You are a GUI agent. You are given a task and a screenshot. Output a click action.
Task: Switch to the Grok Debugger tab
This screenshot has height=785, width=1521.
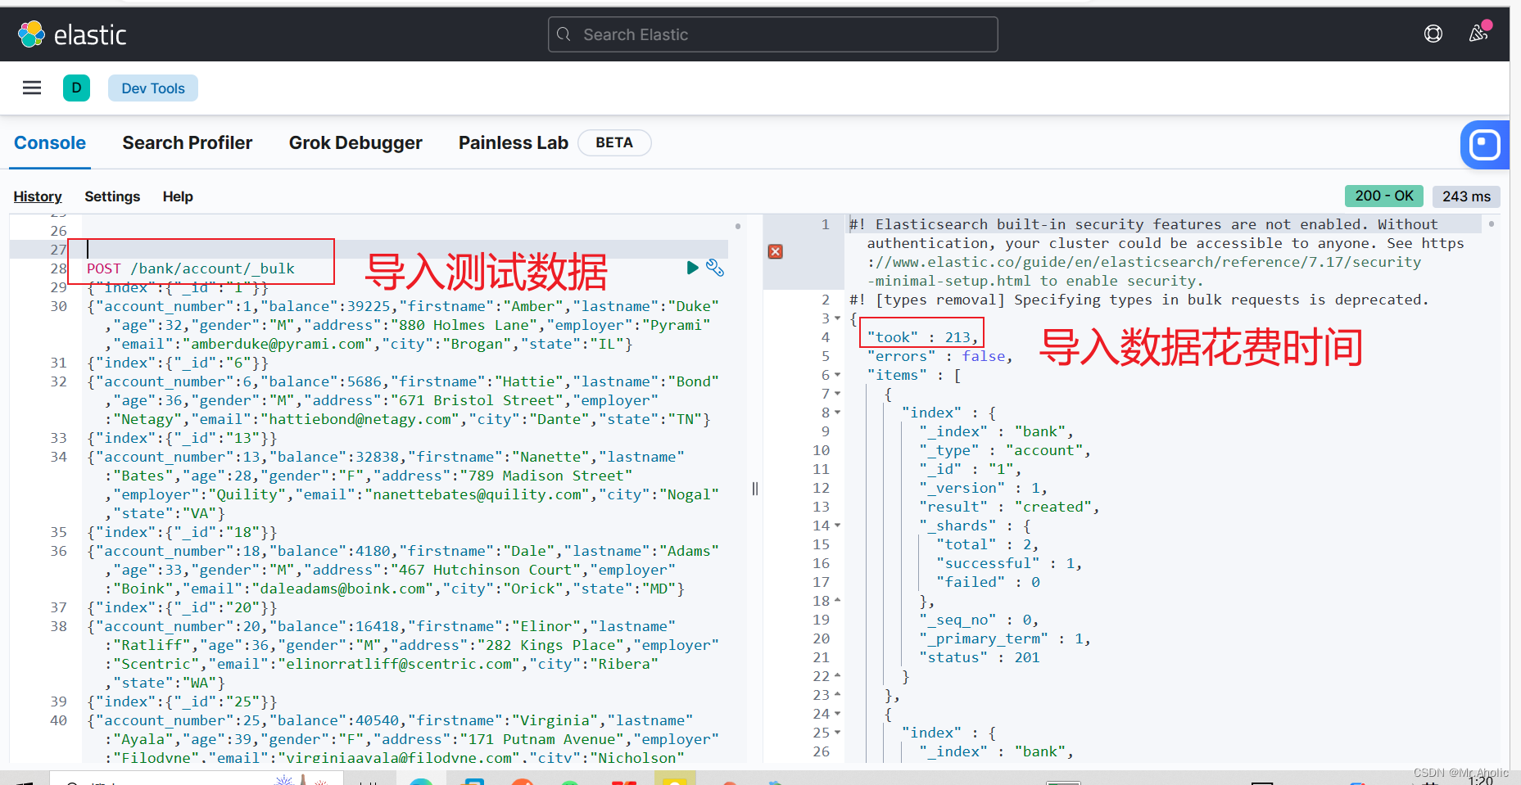tap(355, 142)
